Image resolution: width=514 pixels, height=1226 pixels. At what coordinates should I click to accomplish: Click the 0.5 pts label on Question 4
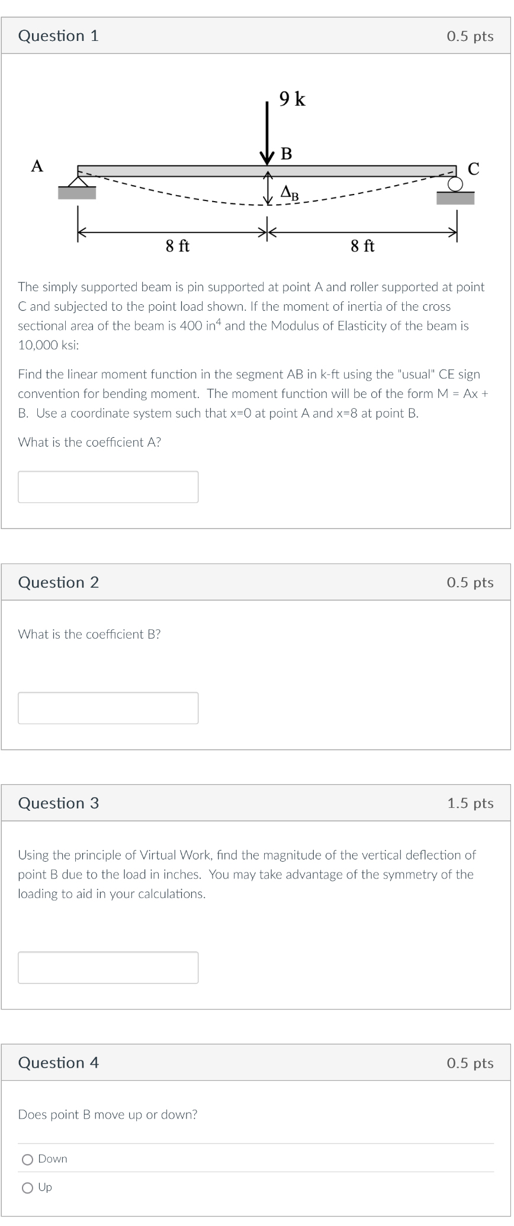click(x=470, y=1063)
